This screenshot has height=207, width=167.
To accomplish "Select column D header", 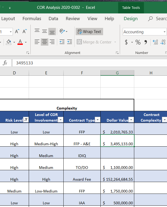I will tap(14, 73).
